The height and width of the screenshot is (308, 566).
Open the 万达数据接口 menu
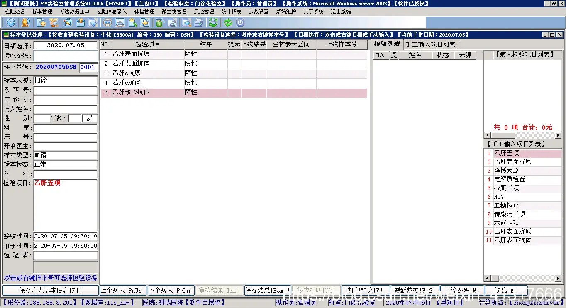pyautogui.click(x=74, y=12)
